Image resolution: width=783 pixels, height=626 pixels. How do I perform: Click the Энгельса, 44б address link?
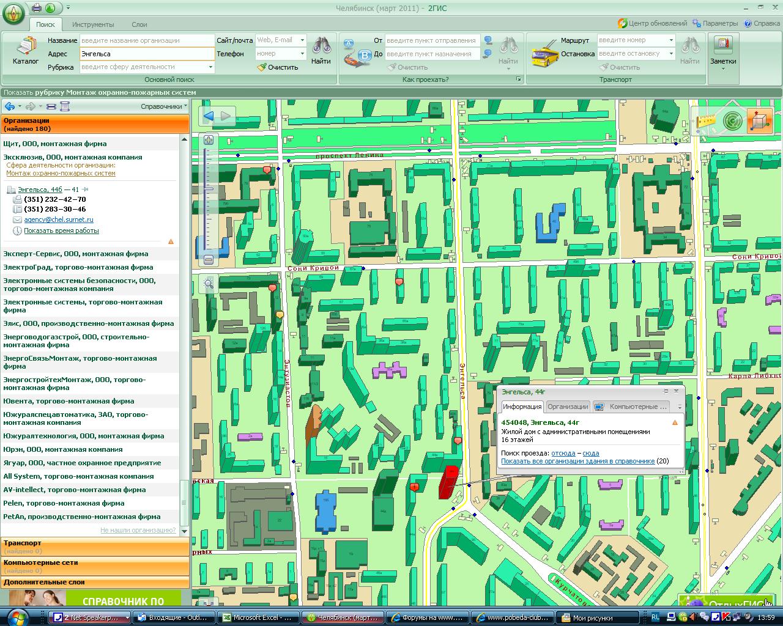[40, 190]
